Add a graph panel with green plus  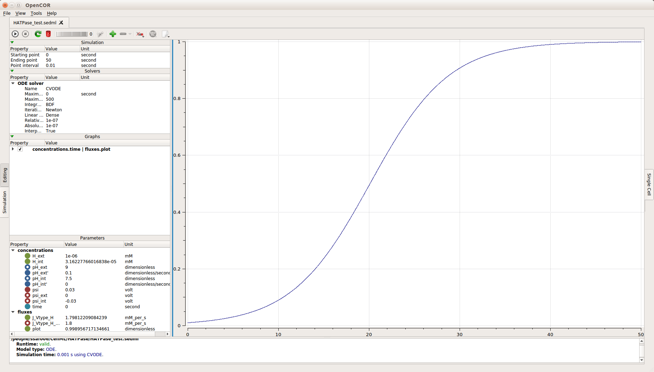[x=113, y=34]
